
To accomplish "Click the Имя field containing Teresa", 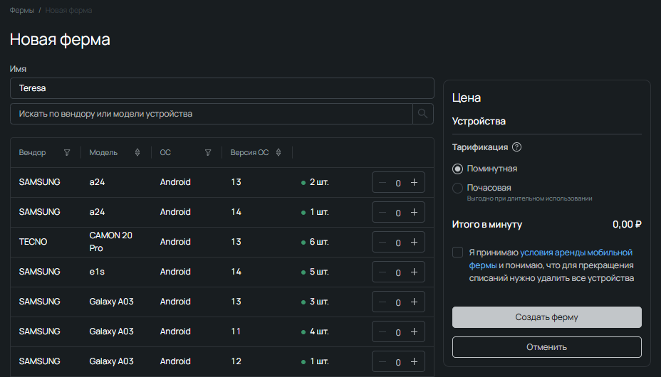I will [222, 88].
